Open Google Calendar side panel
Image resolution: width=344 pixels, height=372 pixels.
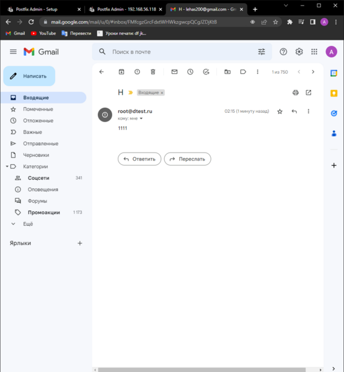coord(334,73)
